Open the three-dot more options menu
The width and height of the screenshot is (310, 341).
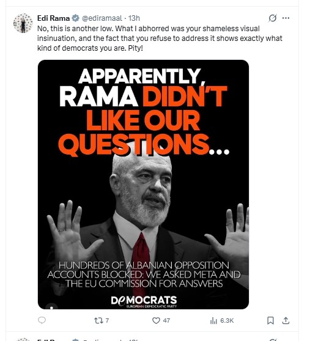tap(286, 18)
